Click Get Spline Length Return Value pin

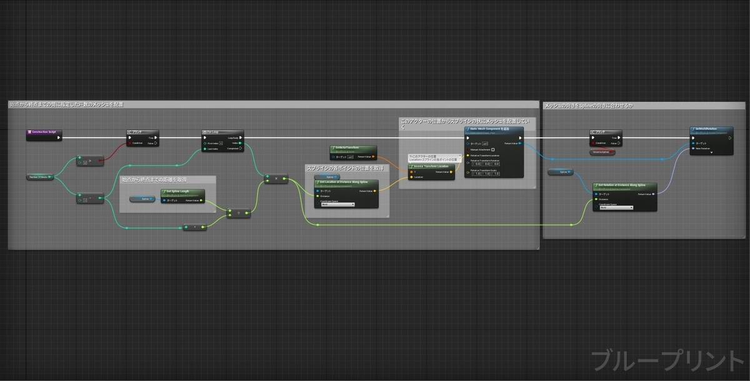[x=201, y=200]
